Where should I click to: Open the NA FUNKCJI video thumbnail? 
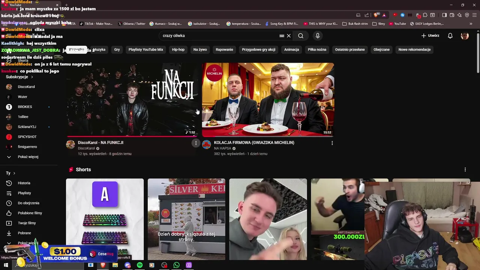132,100
